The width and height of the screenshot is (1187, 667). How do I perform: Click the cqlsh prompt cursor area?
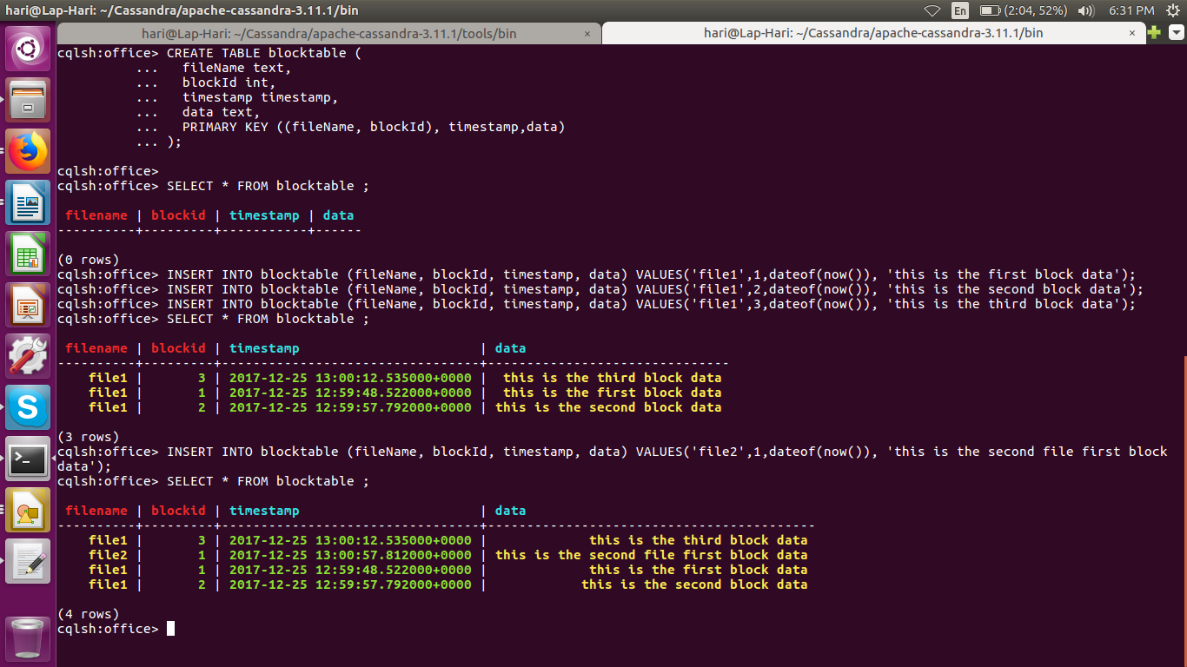169,628
